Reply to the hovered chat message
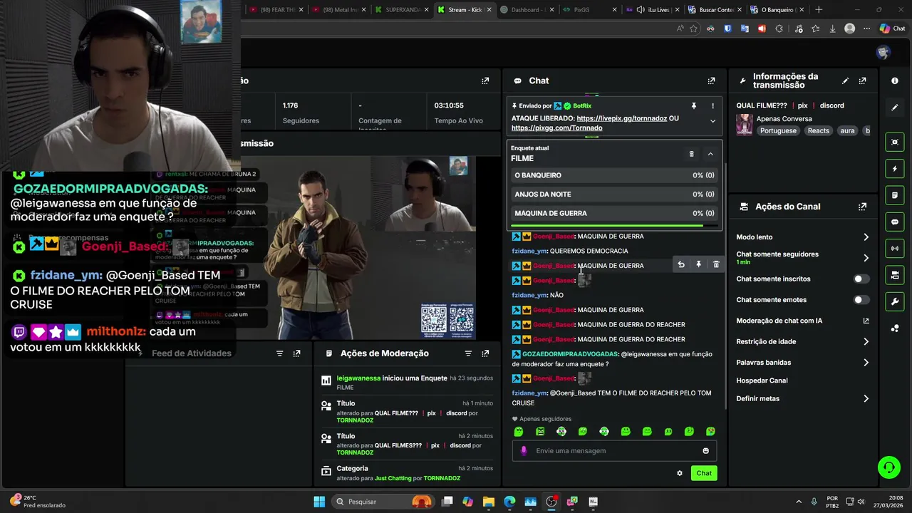Screen dimensions: 912x513 click(681, 264)
